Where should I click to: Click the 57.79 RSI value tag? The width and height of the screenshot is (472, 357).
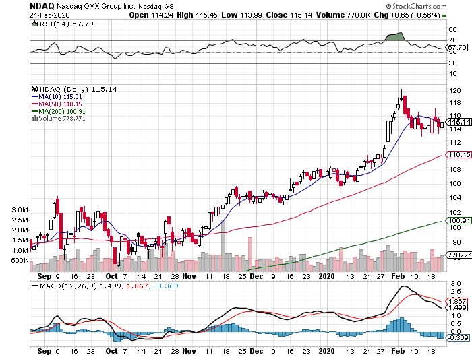point(458,48)
